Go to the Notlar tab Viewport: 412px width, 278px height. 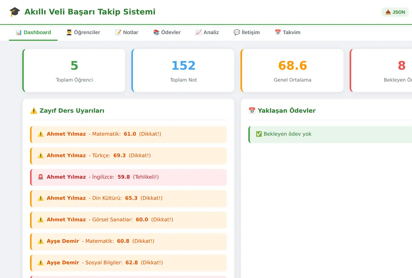pos(127,33)
